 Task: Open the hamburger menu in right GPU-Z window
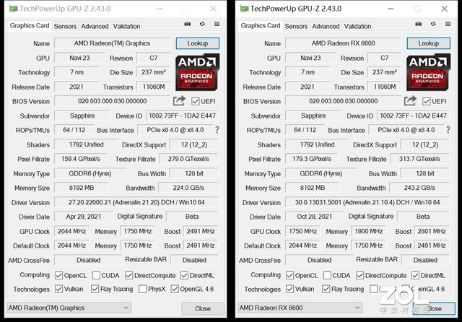pyautogui.click(x=448, y=24)
